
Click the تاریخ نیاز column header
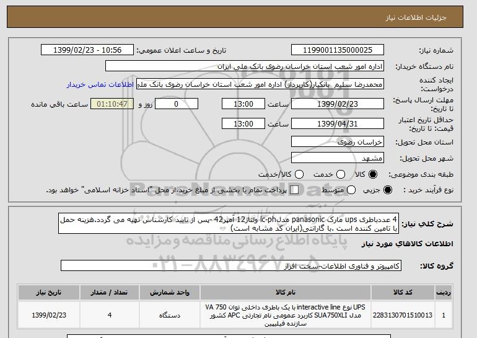tap(49, 292)
